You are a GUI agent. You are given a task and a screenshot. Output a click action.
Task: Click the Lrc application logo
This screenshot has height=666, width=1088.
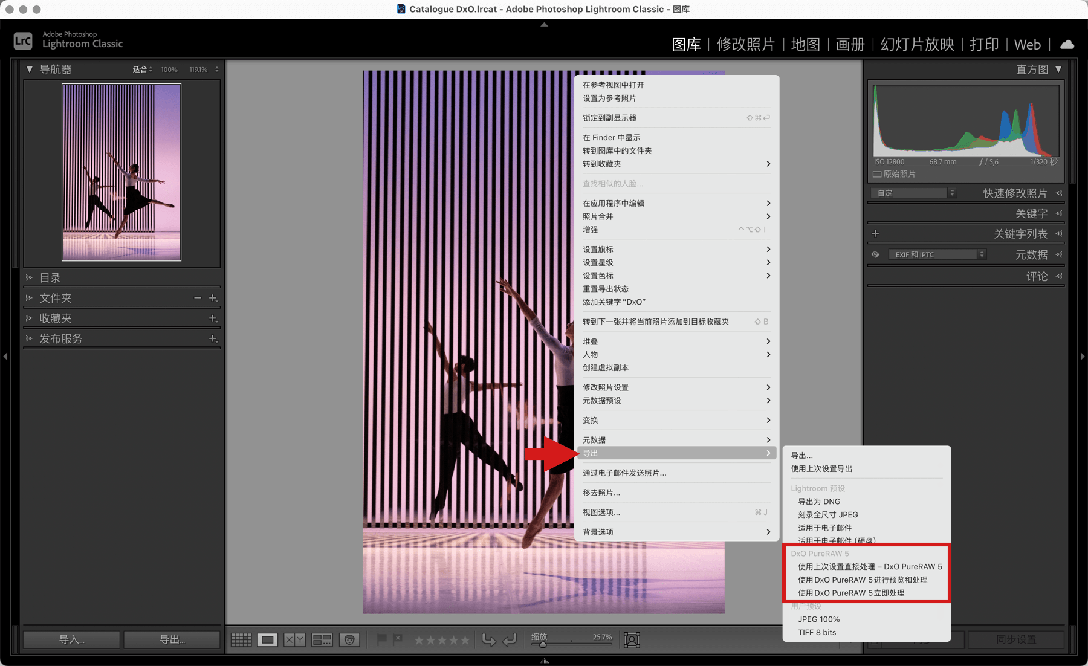pos(23,40)
